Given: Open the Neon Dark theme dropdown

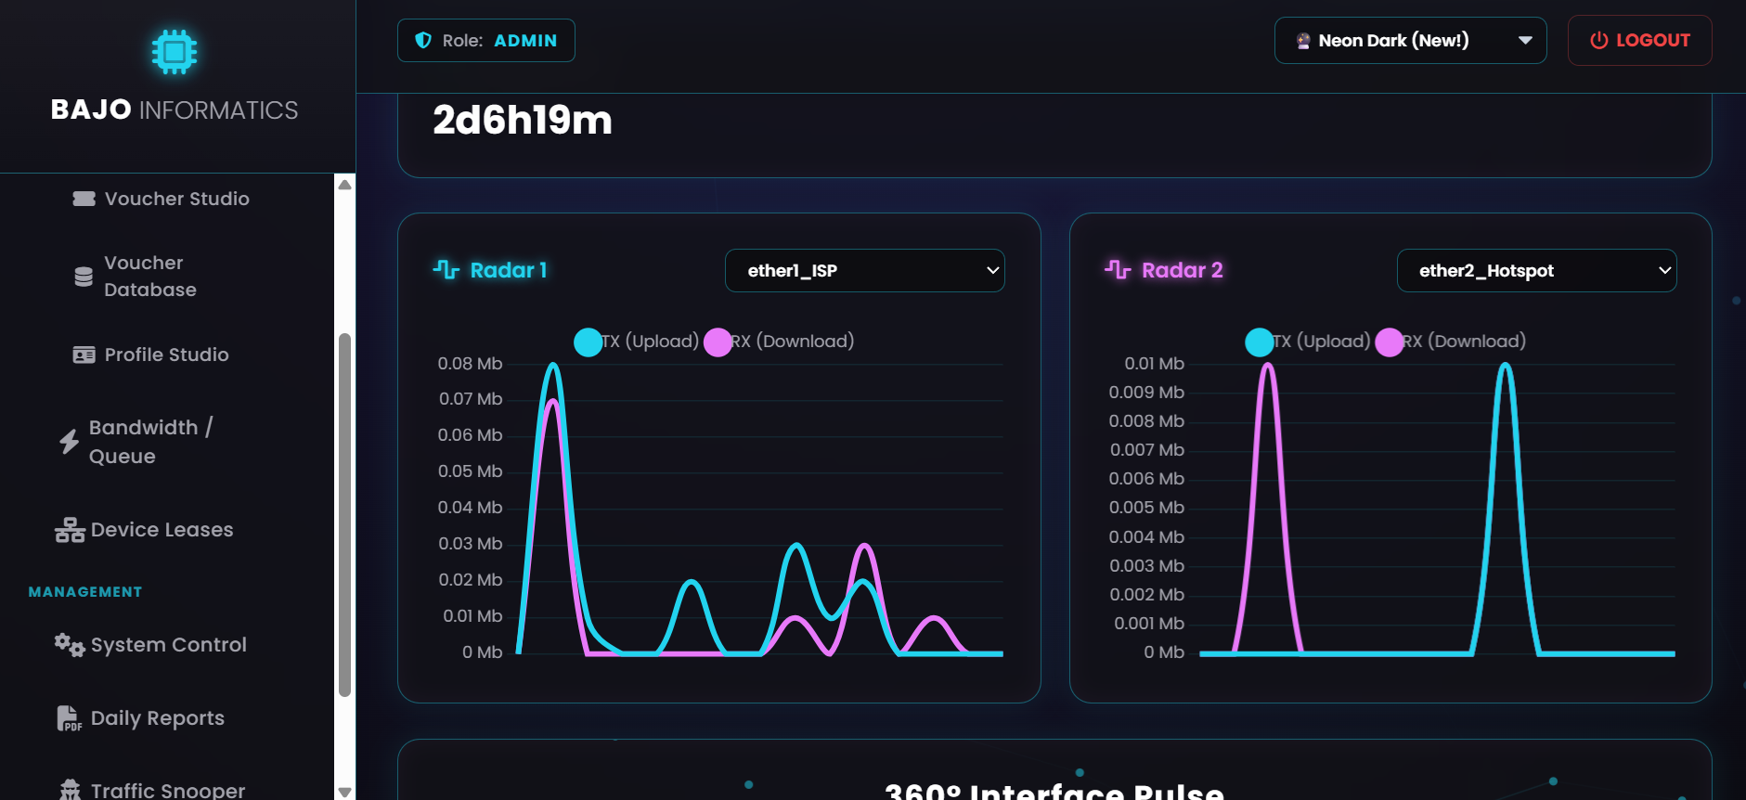Looking at the screenshot, I should pos(1410,41).
